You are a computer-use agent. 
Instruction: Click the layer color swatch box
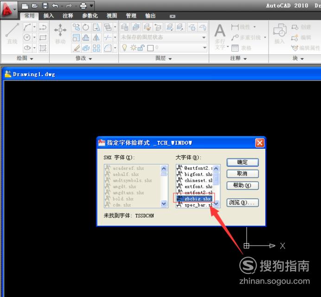[150, 48]
